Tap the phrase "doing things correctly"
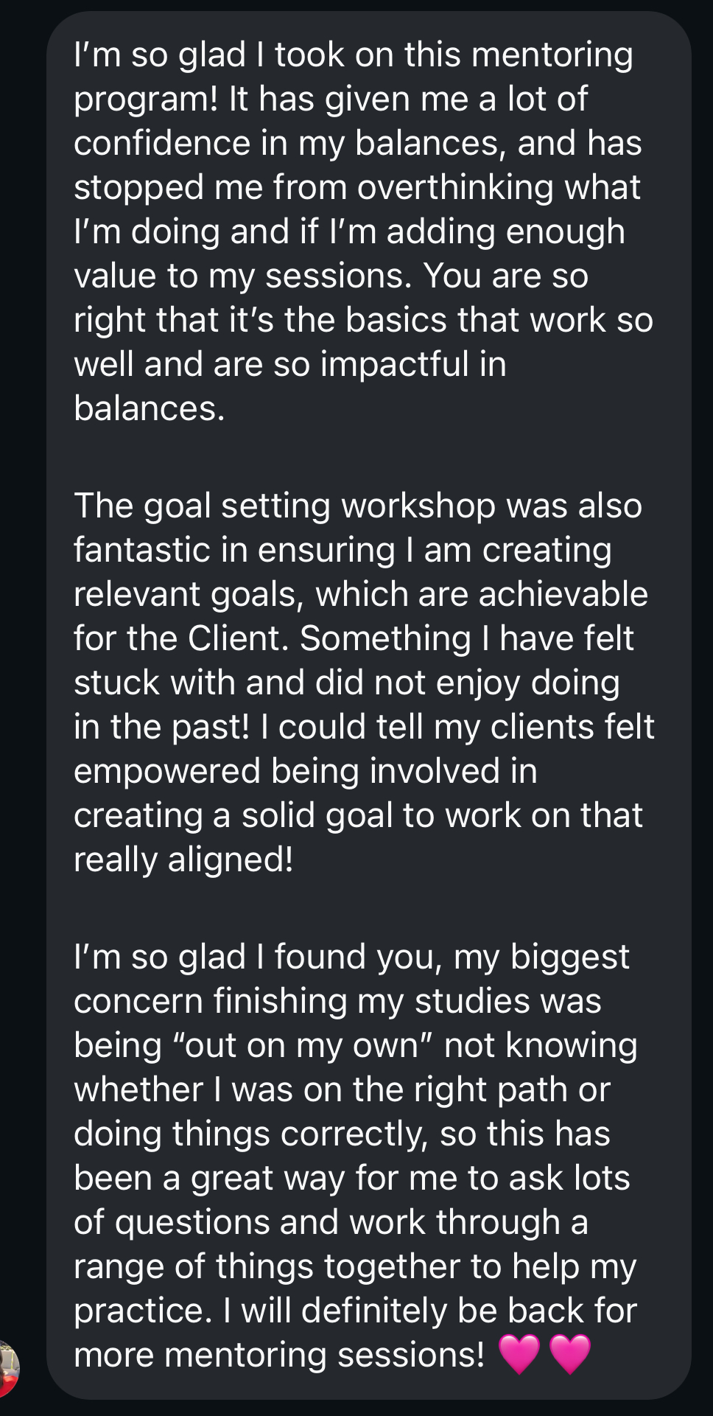 click(x=250, y=1134)
